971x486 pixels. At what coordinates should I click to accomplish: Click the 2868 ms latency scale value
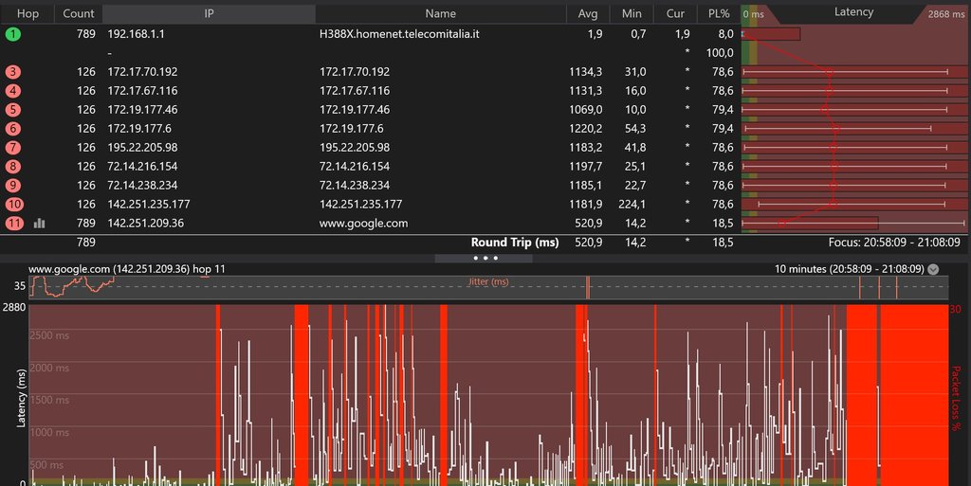(944, 14)
